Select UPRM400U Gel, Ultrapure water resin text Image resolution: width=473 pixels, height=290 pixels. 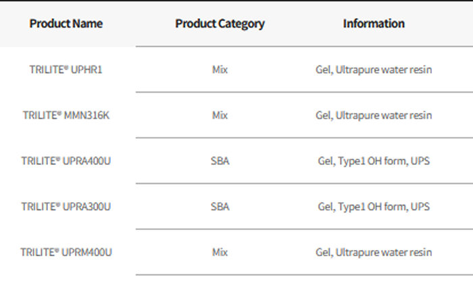point(374,252)
